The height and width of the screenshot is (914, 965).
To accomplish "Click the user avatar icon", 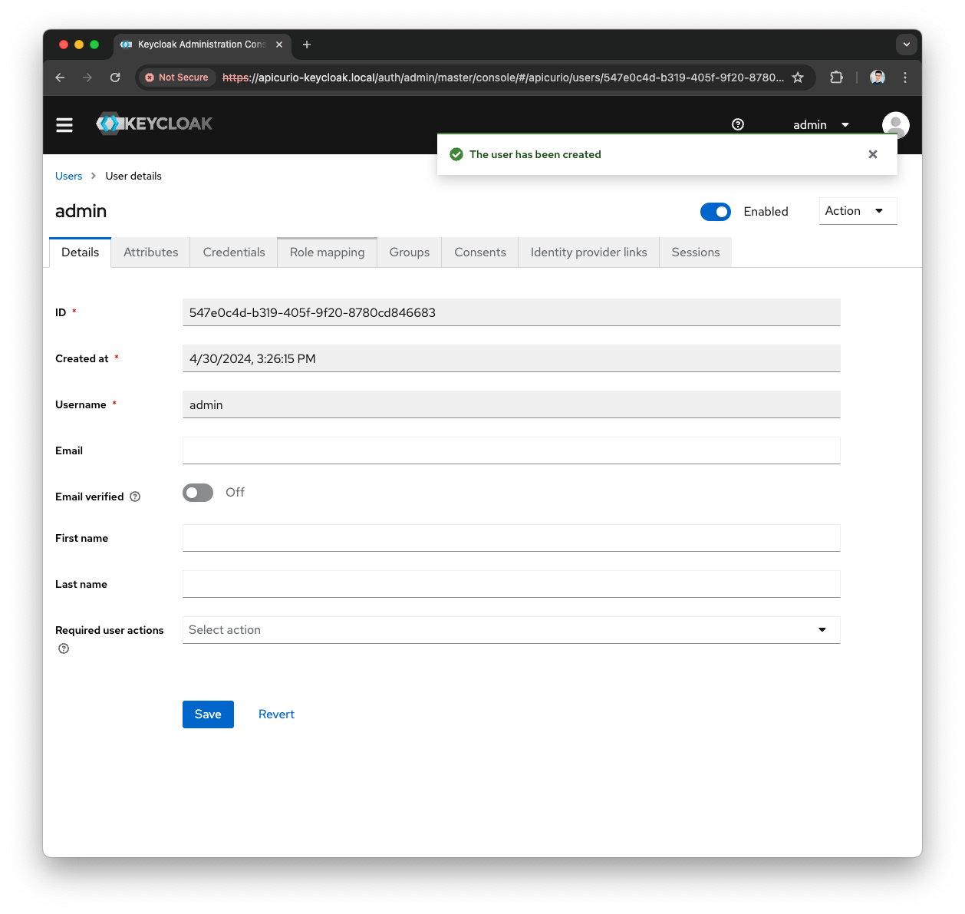I will tap(895, 123).
